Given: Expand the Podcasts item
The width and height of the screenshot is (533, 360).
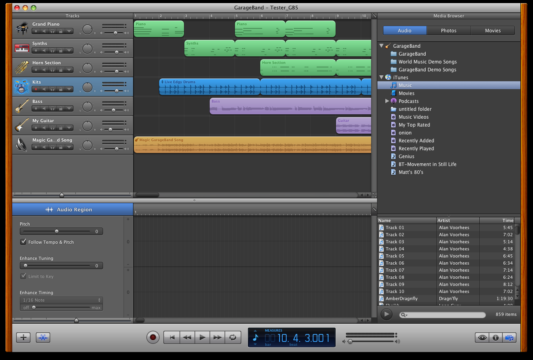Looking at the screenshot, I should [x=387, y=101].
